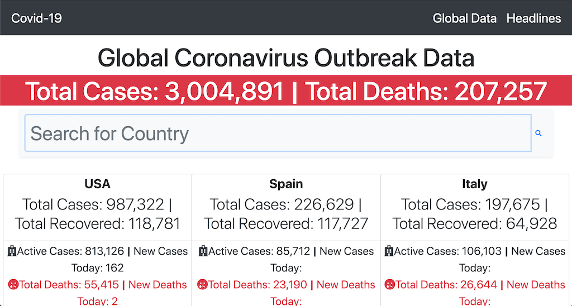Go to the Covid-19 brand home link
The height and width of the screenshot is (306, 572).
tap(36, 18)
